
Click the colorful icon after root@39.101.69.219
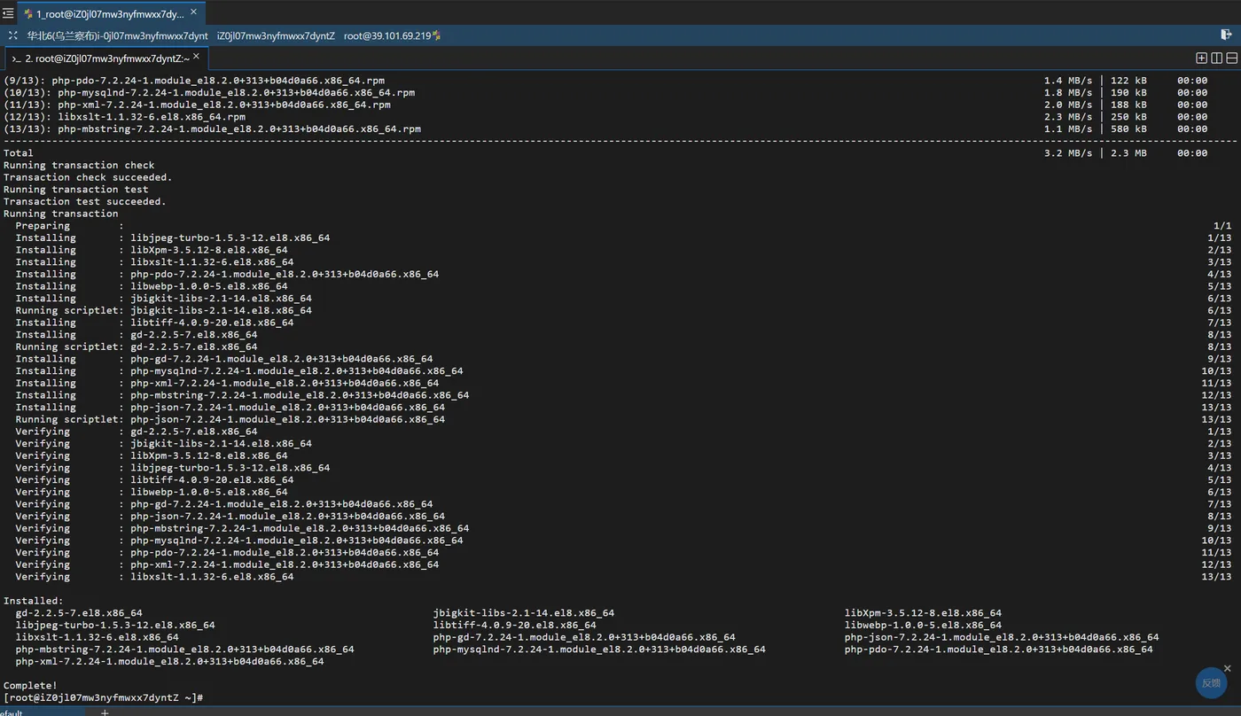click(x=436, y=35)
